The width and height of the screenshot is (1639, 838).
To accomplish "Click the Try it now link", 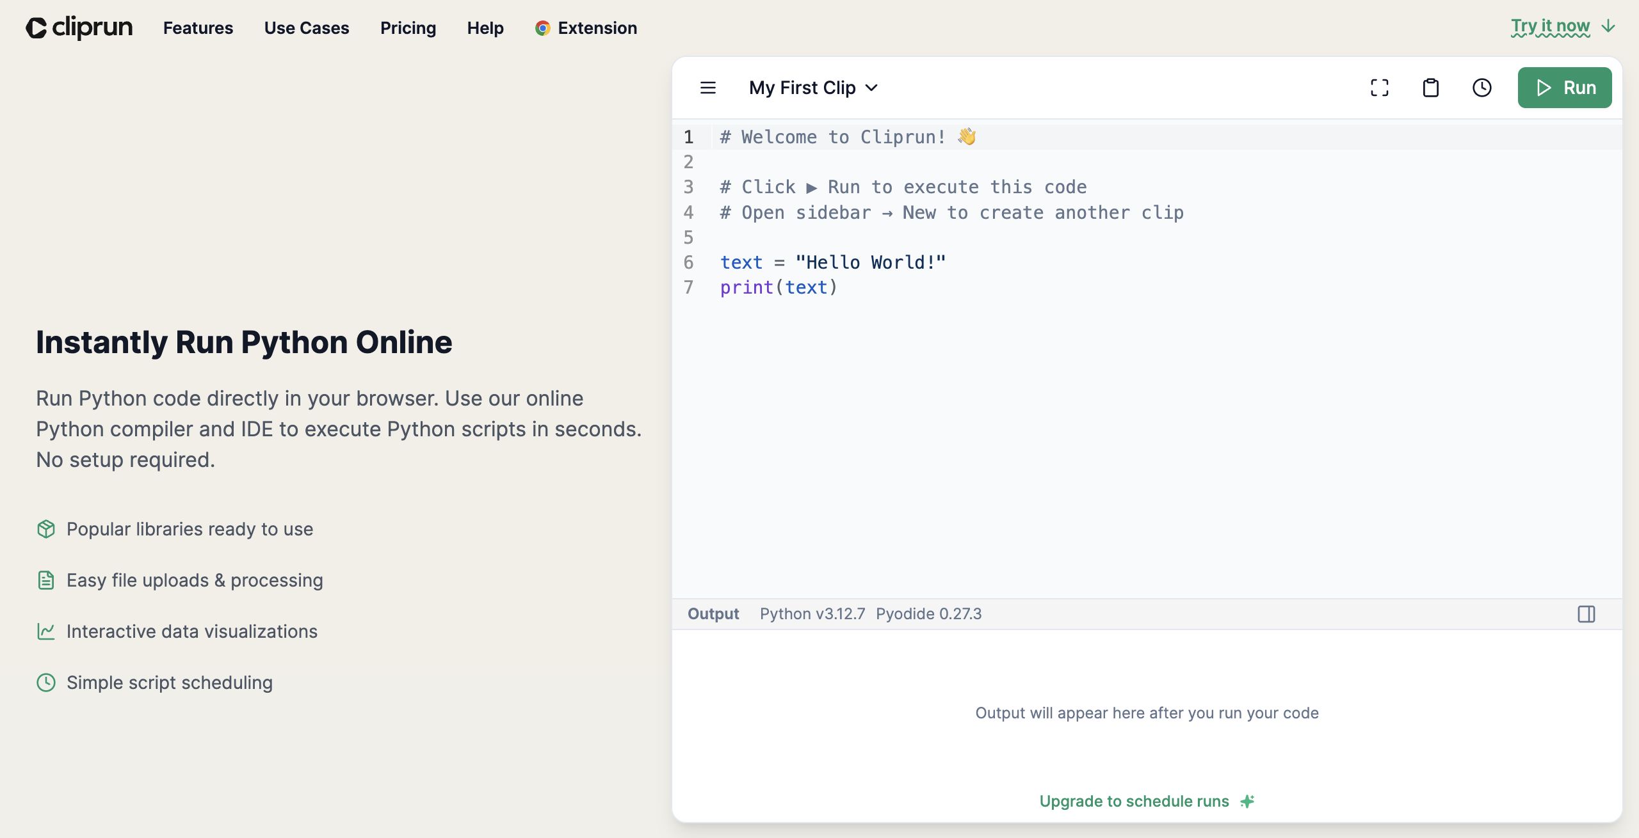I will click(1550, 26).
